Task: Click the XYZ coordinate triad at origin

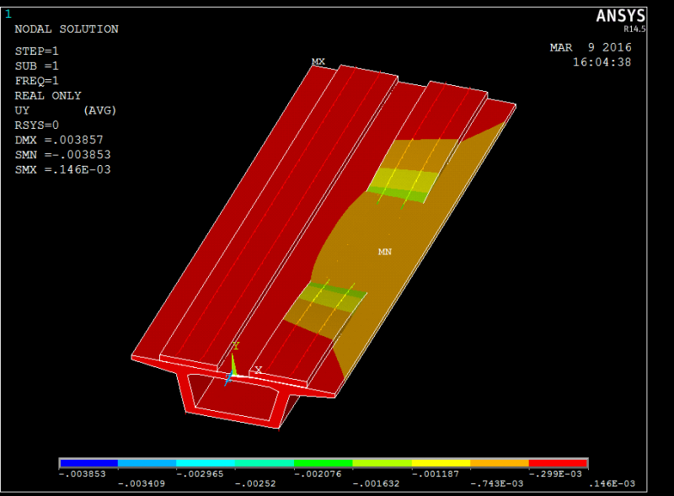Action: [234, 374]
